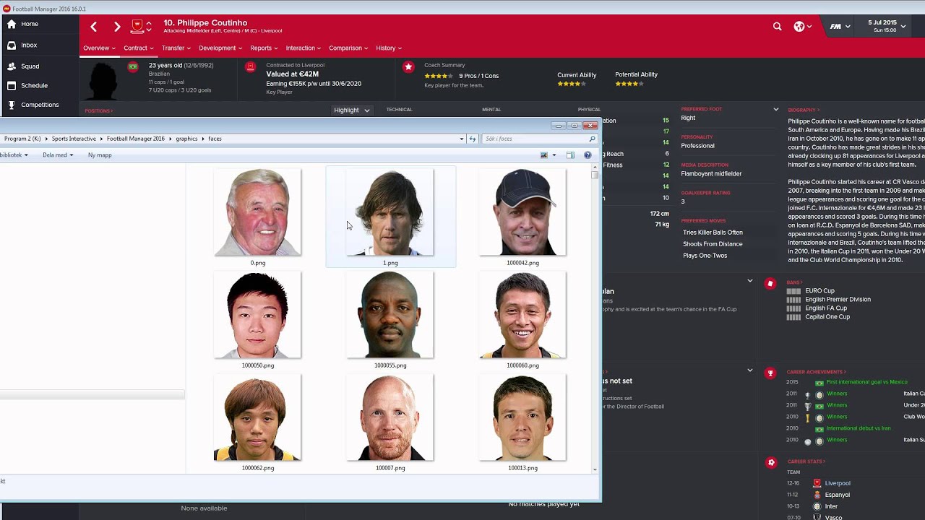Click the Bans section icon
925x520 pixels.
[770, 283]
